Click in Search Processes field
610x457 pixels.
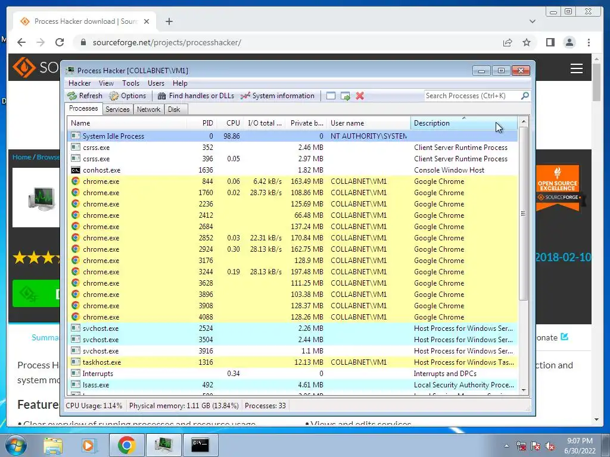(472, 96)
